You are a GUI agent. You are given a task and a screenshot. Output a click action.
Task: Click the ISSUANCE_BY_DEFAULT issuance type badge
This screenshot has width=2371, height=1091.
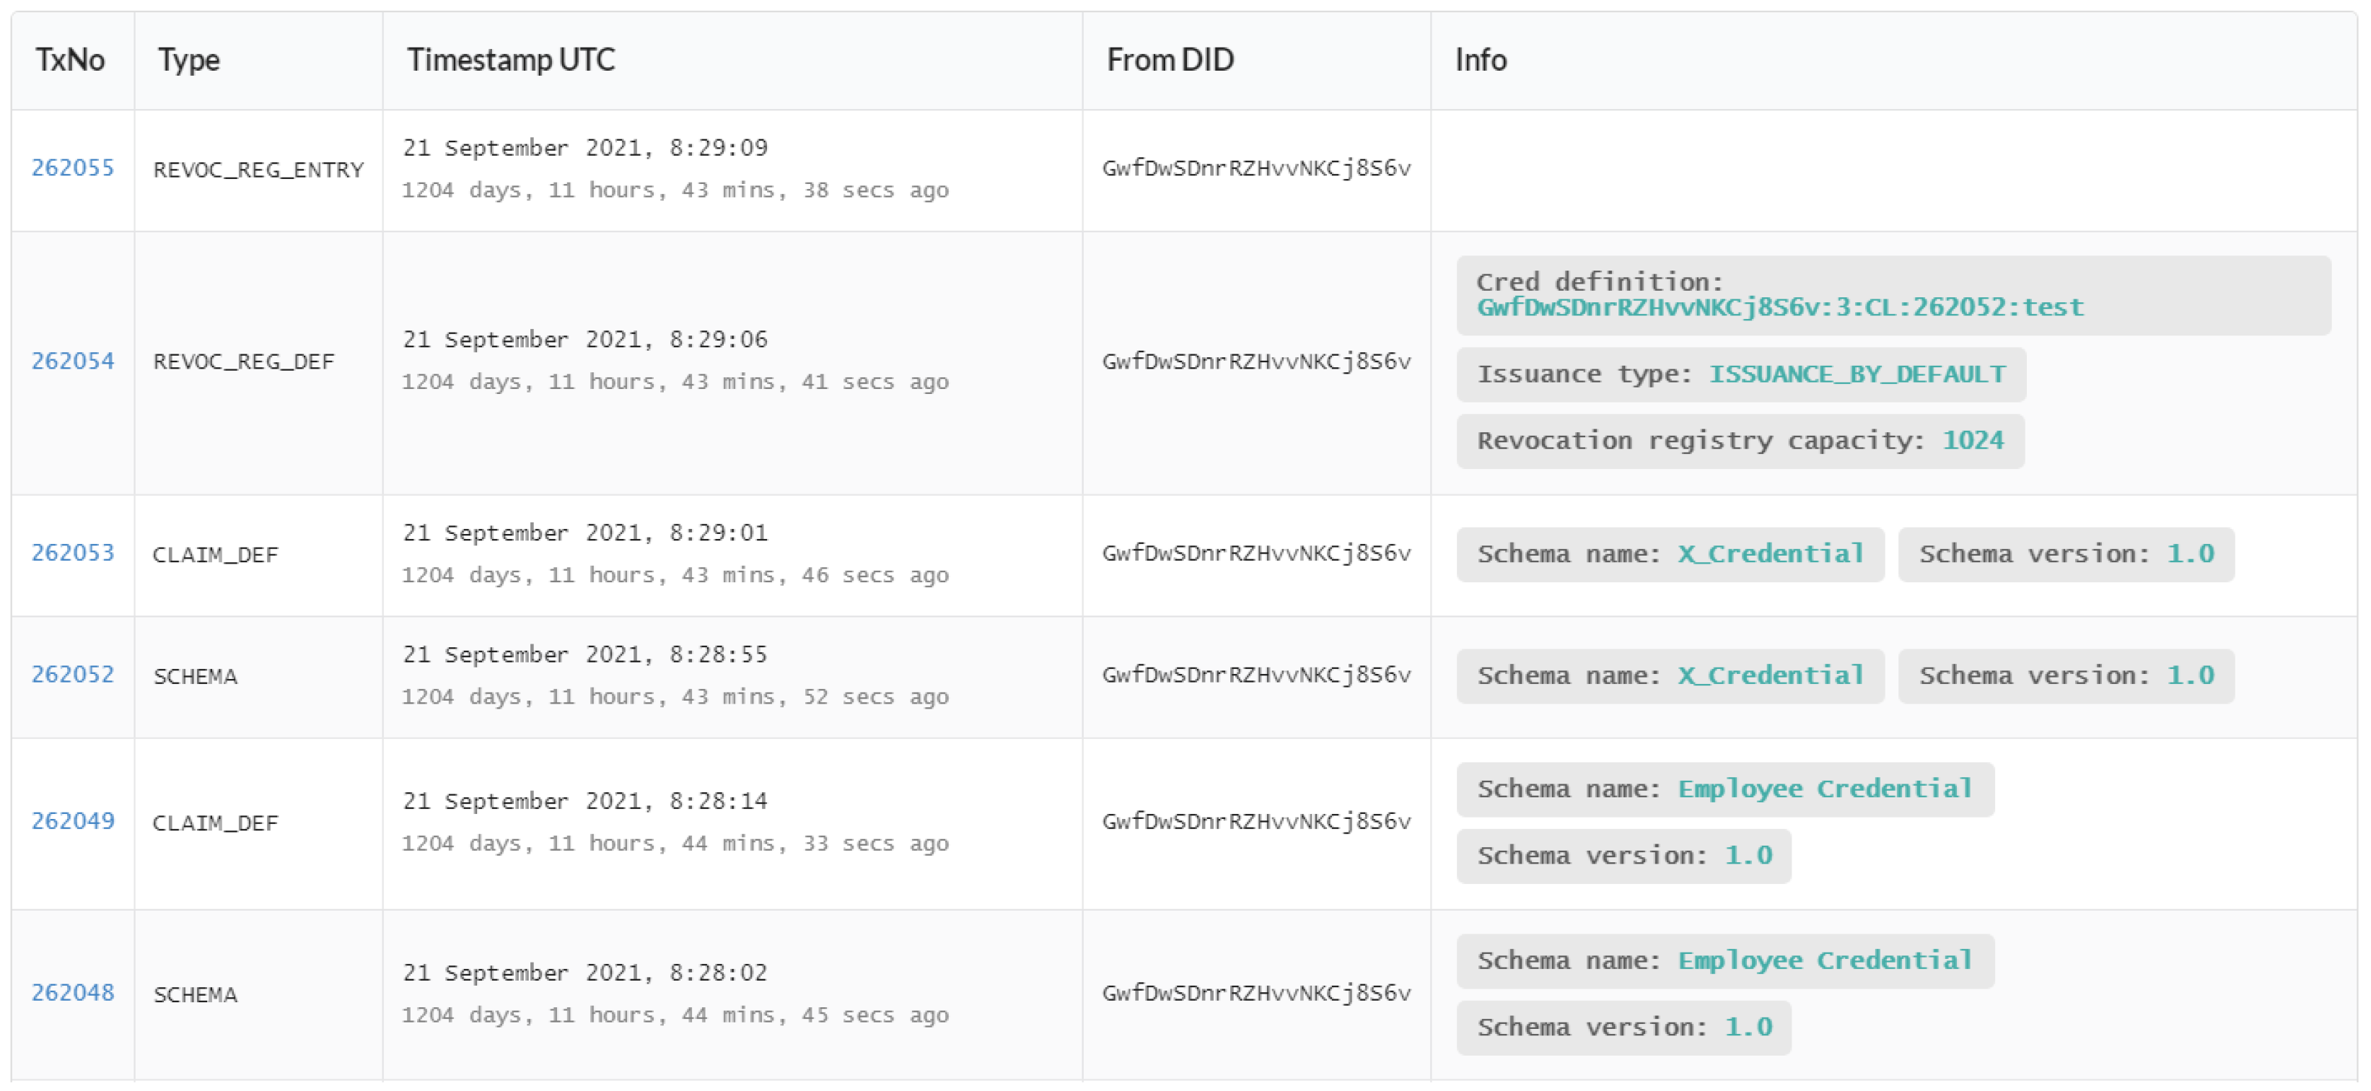1857,374
